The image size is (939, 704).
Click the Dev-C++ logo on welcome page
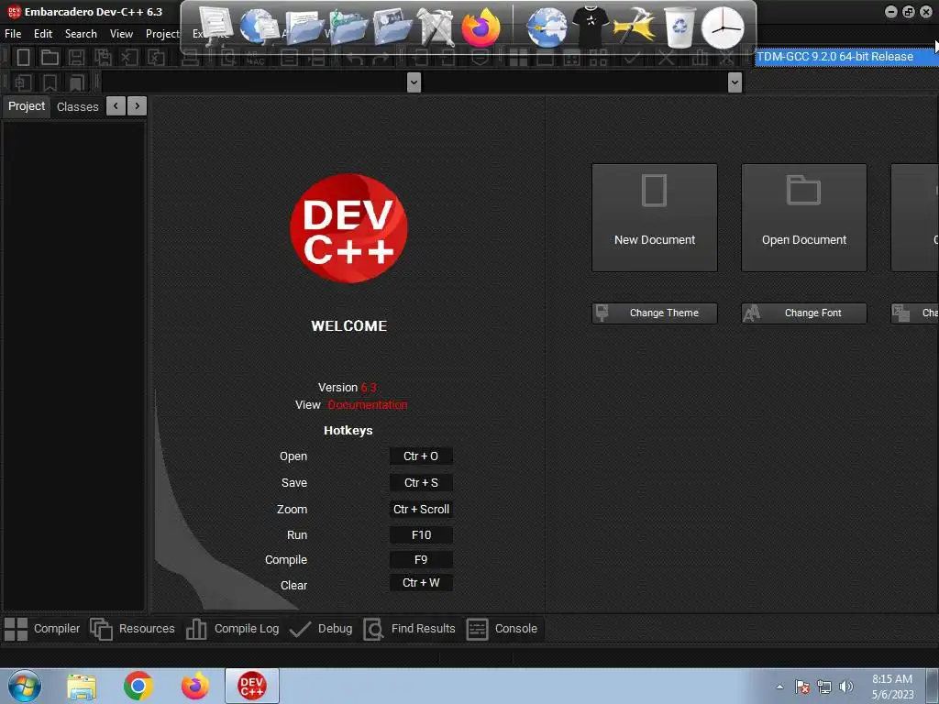[348, 228]
